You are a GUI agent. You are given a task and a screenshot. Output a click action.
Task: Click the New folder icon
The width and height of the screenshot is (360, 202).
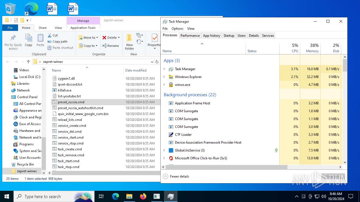click(x=129, y=38)
